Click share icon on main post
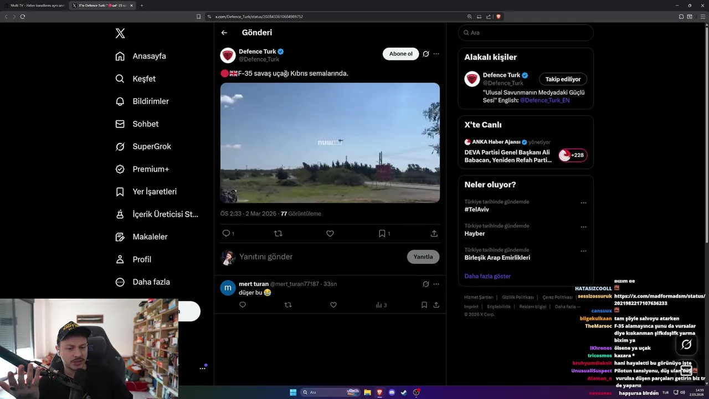The image size is (709, 399). [434, 233]
